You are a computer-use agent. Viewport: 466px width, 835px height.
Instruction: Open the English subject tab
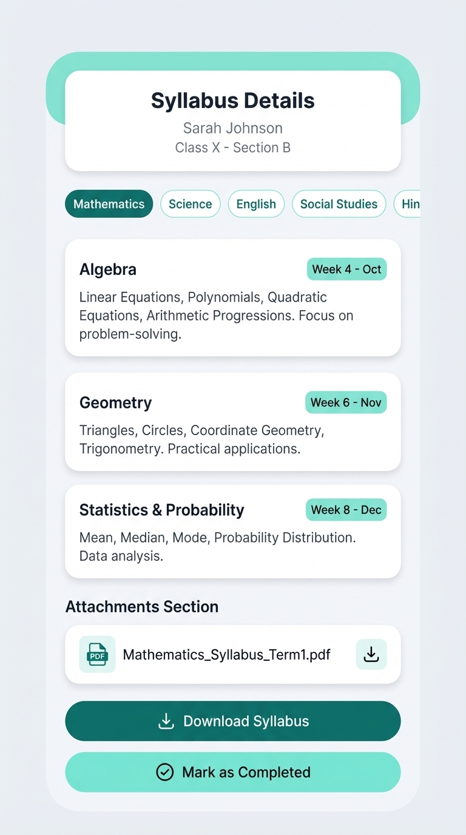(x=256, y=204)
